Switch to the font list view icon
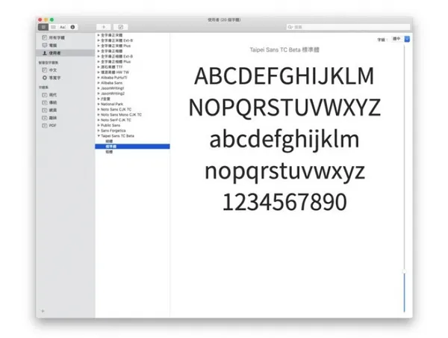 [53, 27]
